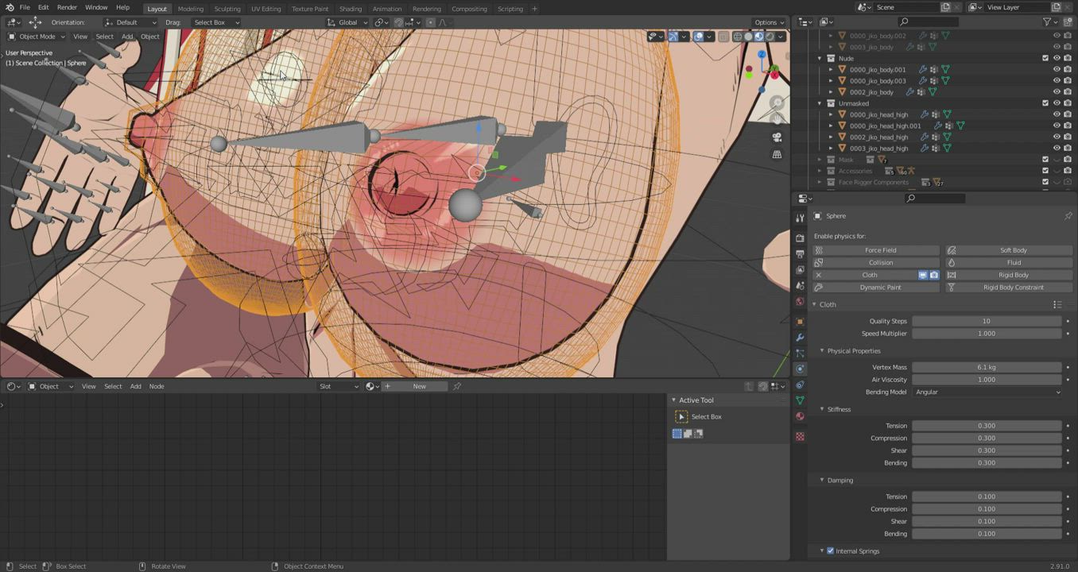Open the Object properties tab
This screenshot has width=1078, height=572.
(x=800, y=322)
